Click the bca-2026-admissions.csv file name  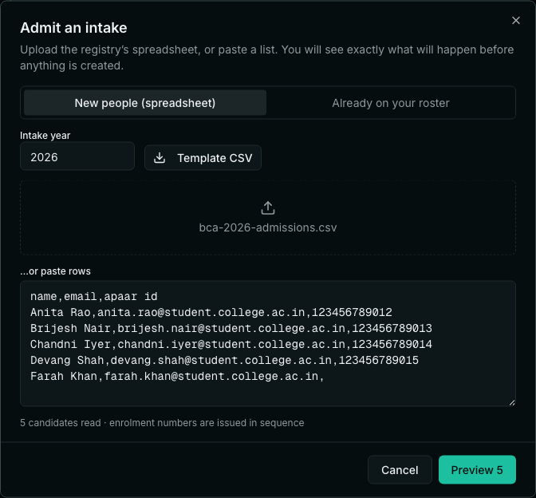268,227
